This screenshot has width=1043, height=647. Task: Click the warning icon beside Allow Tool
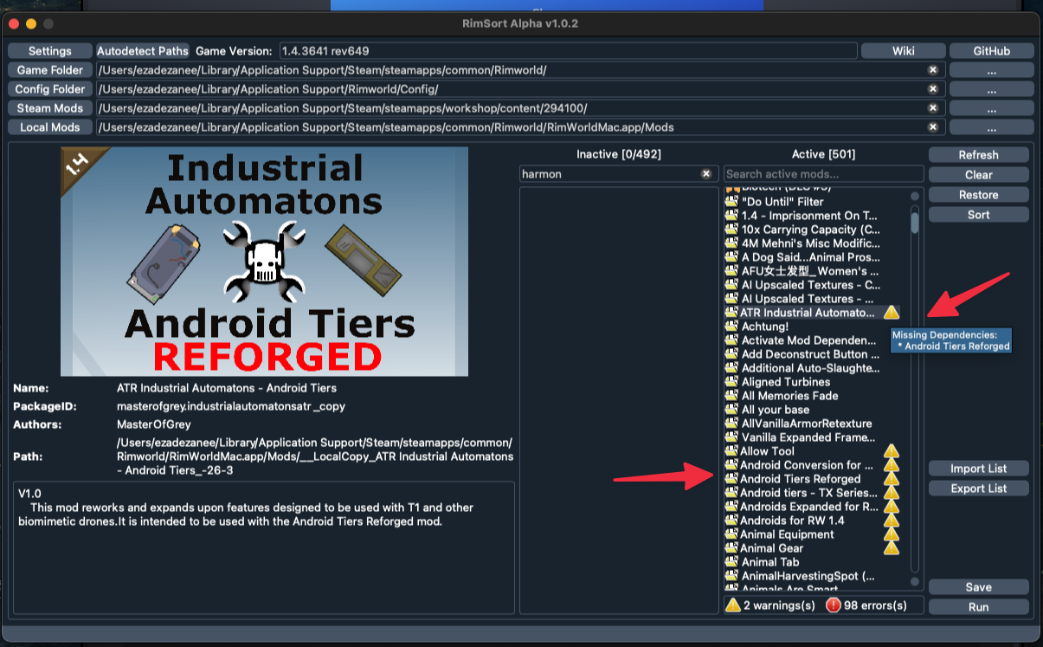click(x=890, y=451)
